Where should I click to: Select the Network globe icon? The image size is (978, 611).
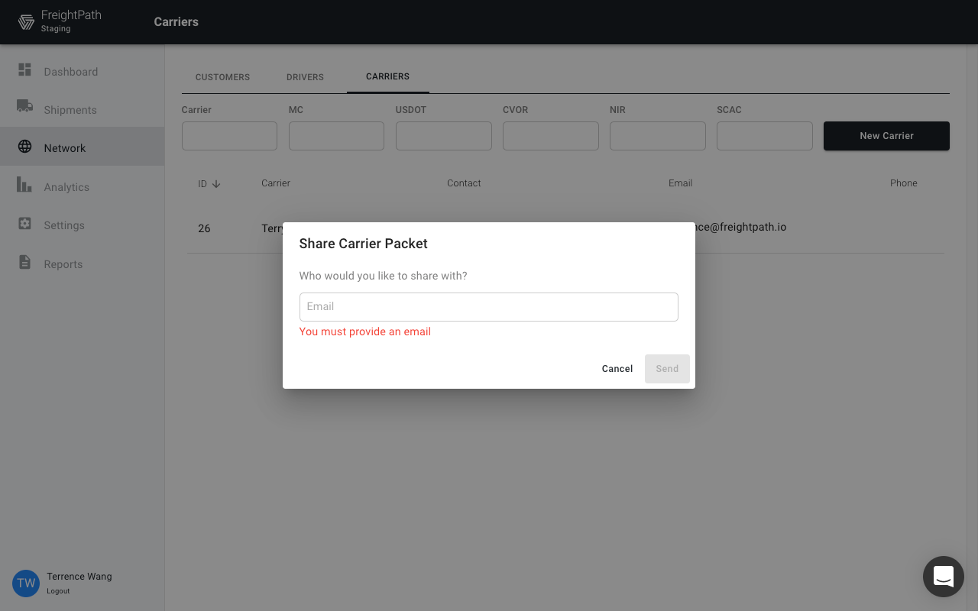pyautogui.click(x=24, y=147)
